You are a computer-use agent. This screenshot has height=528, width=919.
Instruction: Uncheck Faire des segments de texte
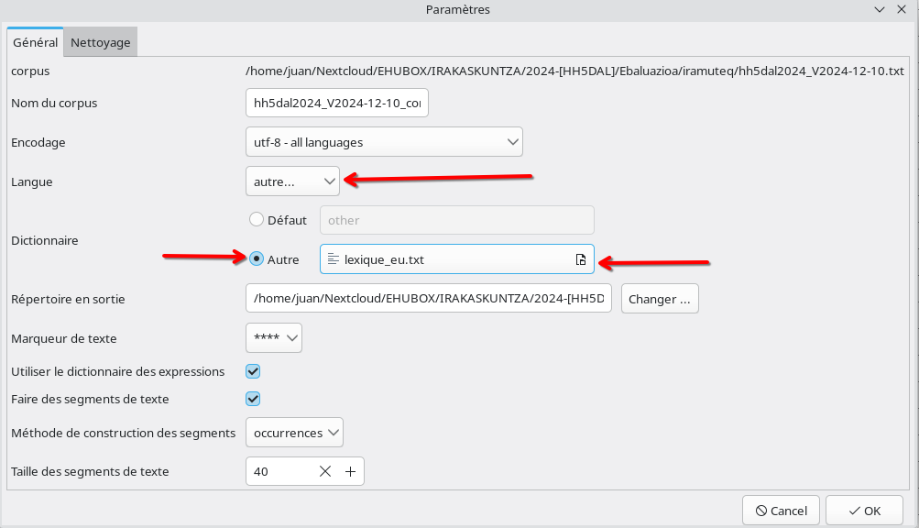[x=254, y=399]
